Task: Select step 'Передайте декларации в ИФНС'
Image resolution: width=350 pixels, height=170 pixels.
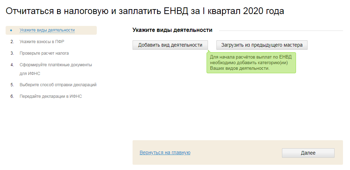Action: 51,96
